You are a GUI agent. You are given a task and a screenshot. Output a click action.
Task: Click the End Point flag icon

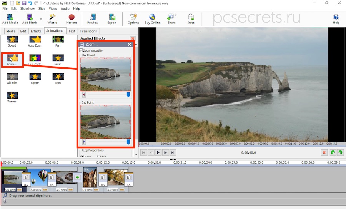coord(84,142)
